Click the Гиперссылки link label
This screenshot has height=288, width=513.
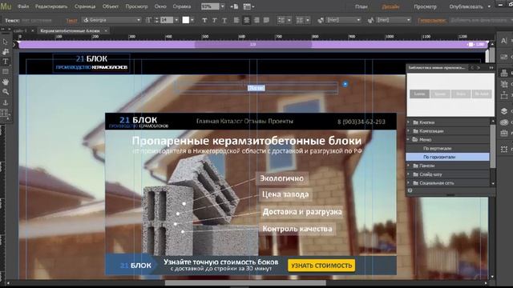point(431,20)
